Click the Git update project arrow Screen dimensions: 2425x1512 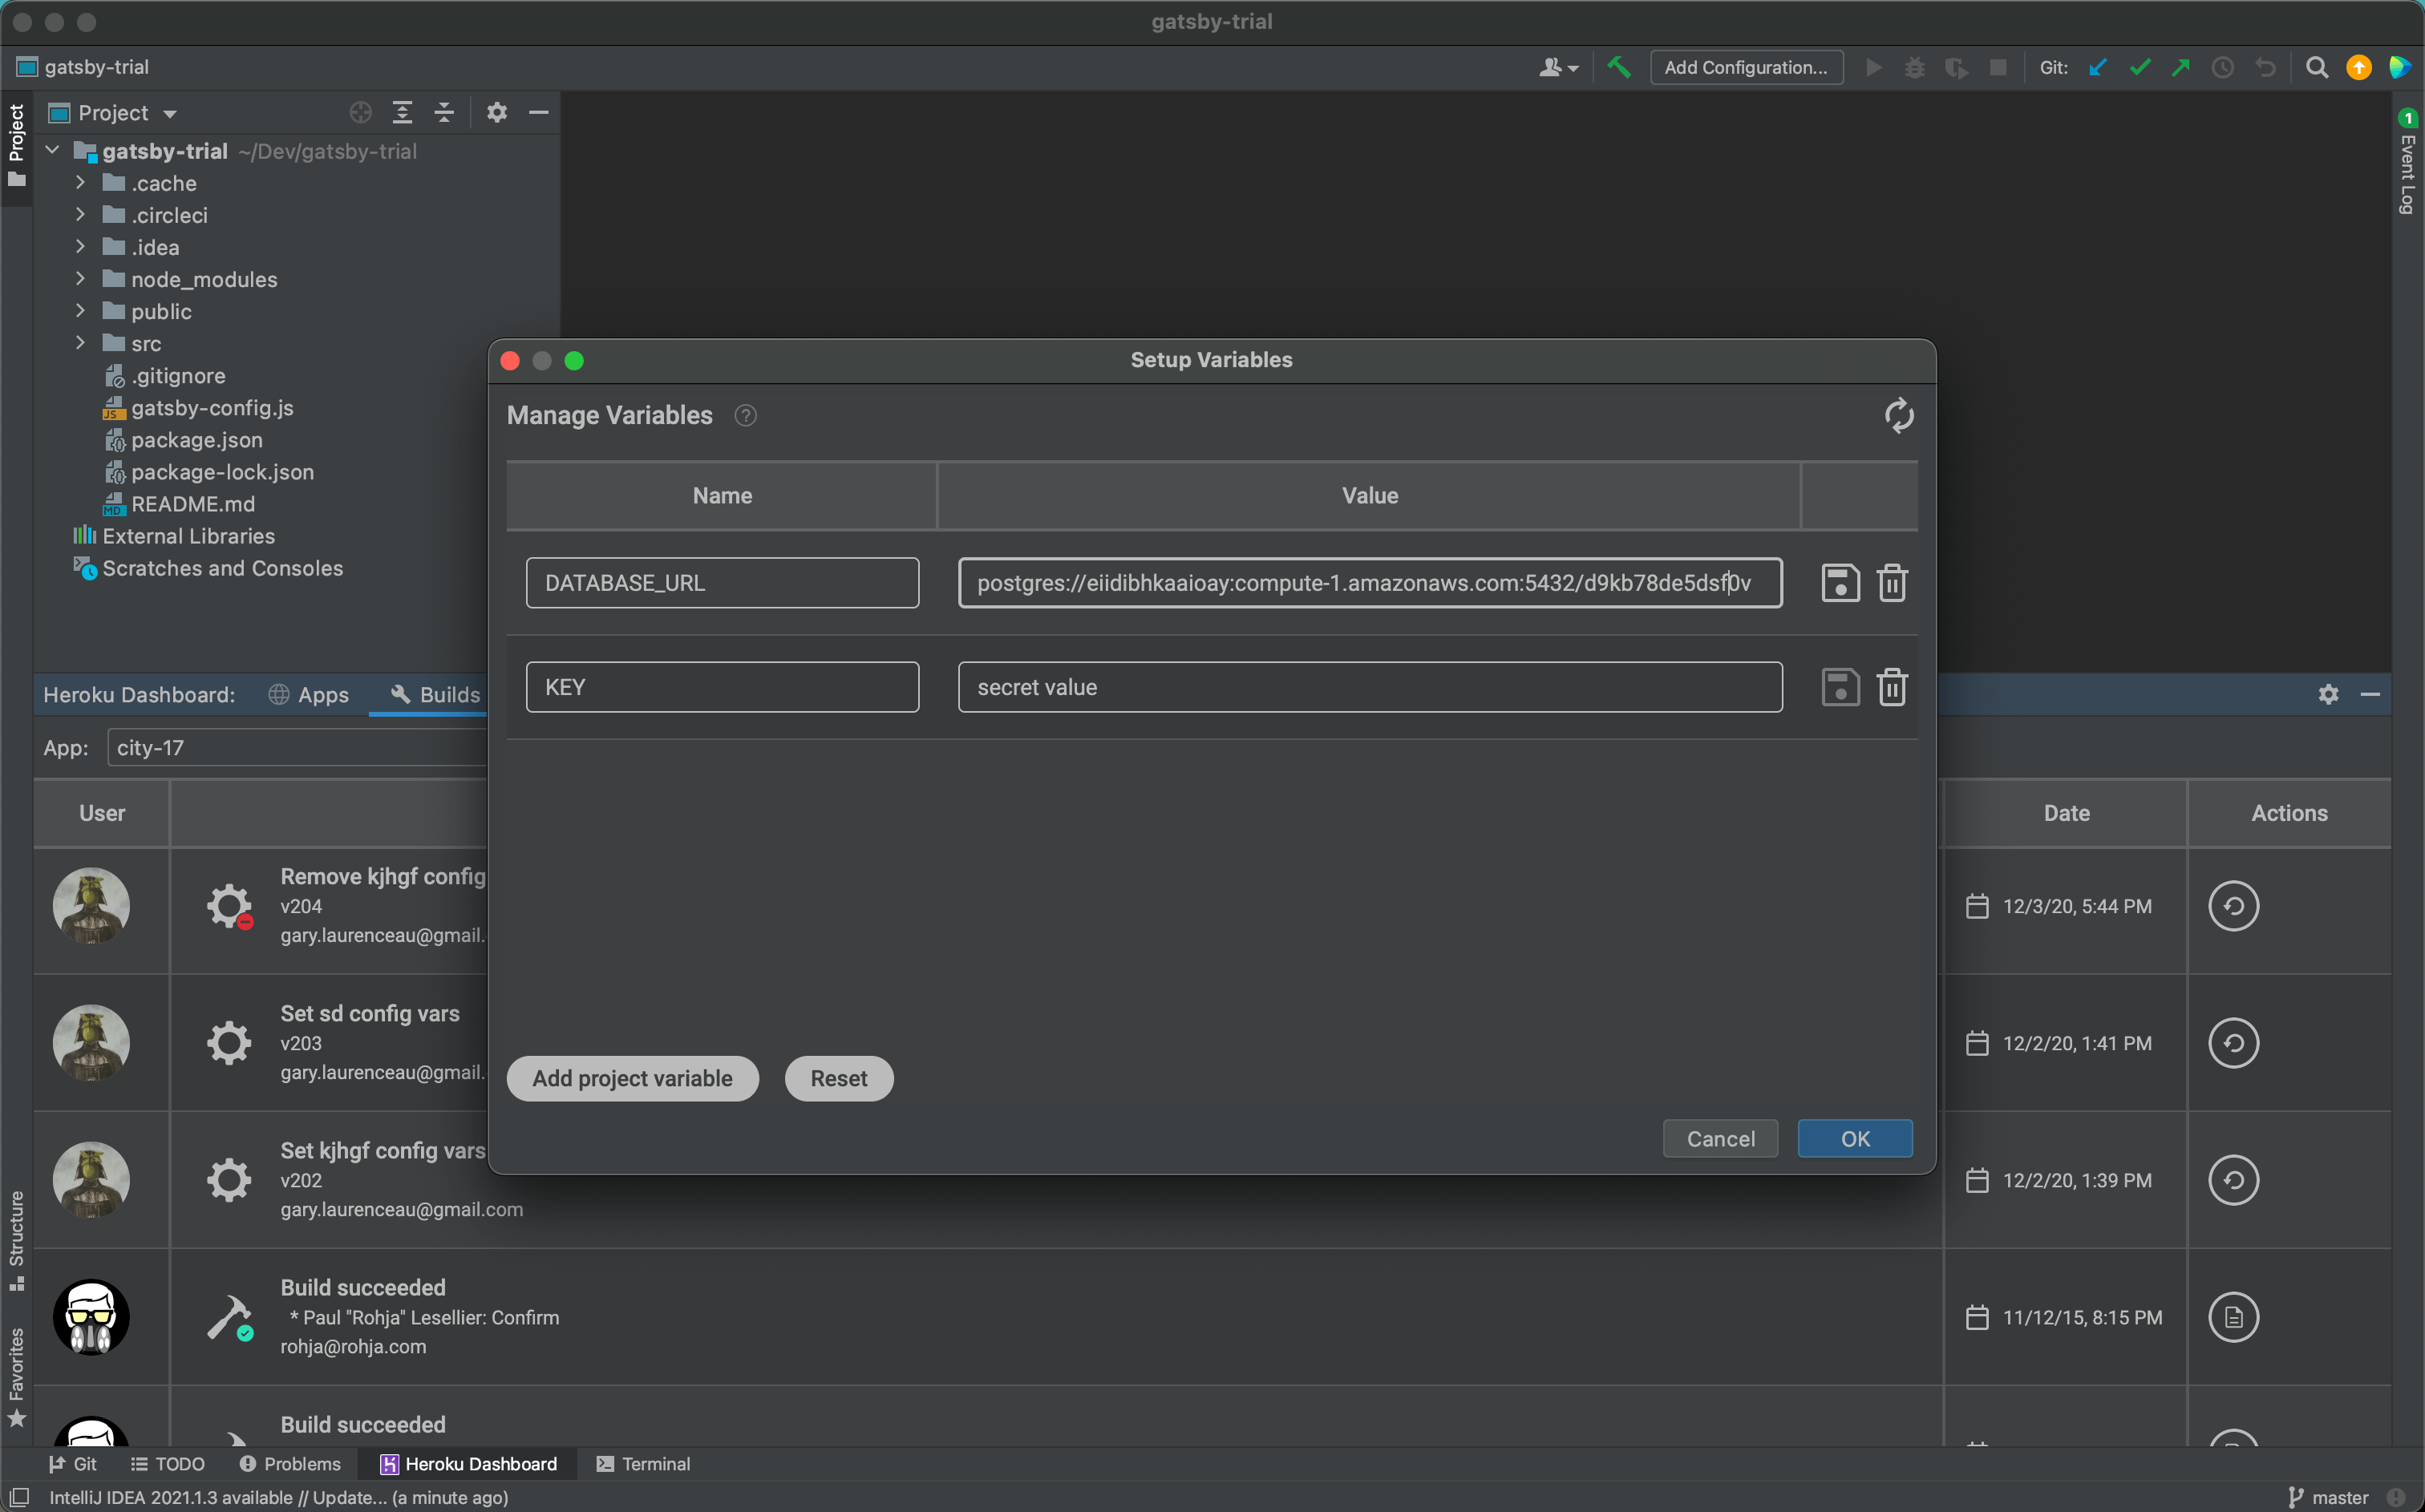2097,67
